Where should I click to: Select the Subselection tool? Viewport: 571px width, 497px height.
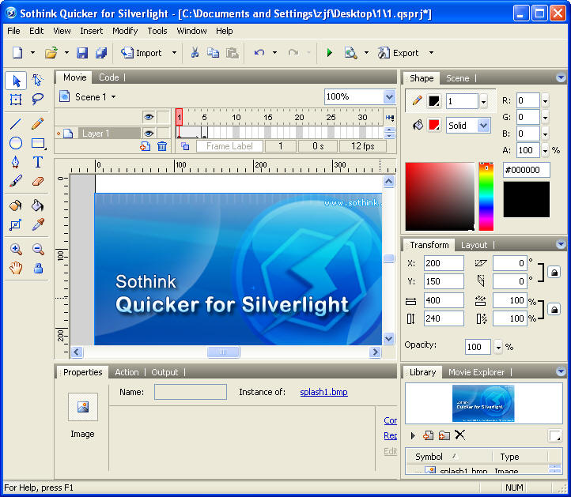(x=37, y=81)
